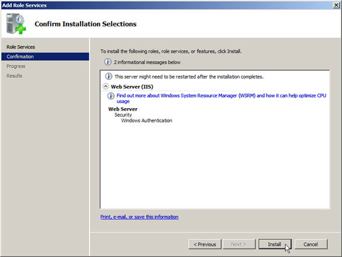342x257 pixels.
Task: Click the Windows Authentication entry
Action: (x=147, y=120)
